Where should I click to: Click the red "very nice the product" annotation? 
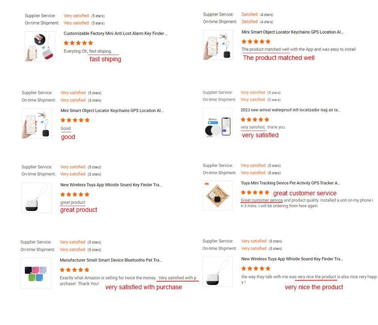(x=314, y=287)
